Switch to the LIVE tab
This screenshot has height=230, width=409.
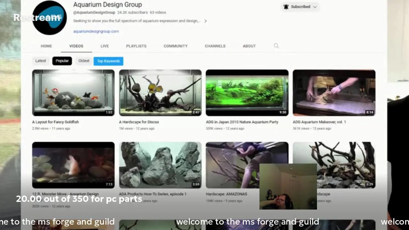point(105,46)
